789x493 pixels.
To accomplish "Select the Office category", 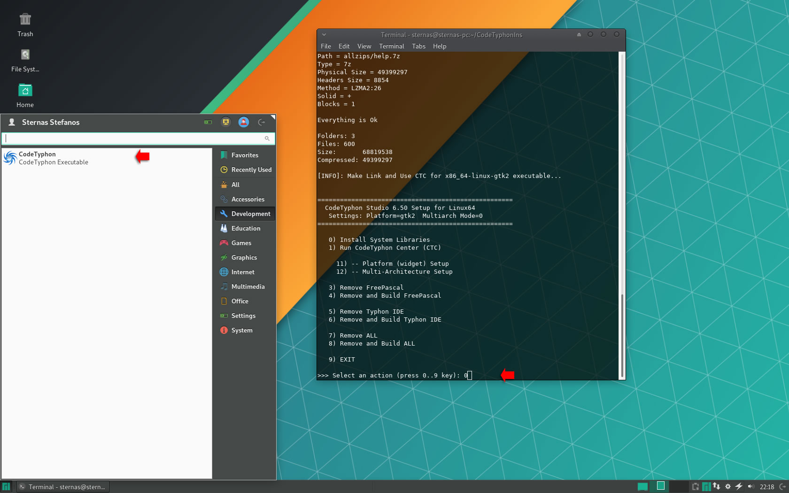I will [245, 301].
